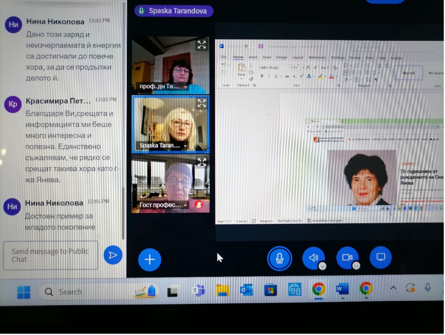Open File Explorer from the taskbar
Screen dimensions: 445x335
[x=222, y=291]
